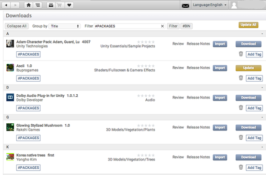The image size is (266, 175).
Task: Rate Glowing Stylized Mushroom with star rating
Action: pyautogui.click(x=146, y=125)
